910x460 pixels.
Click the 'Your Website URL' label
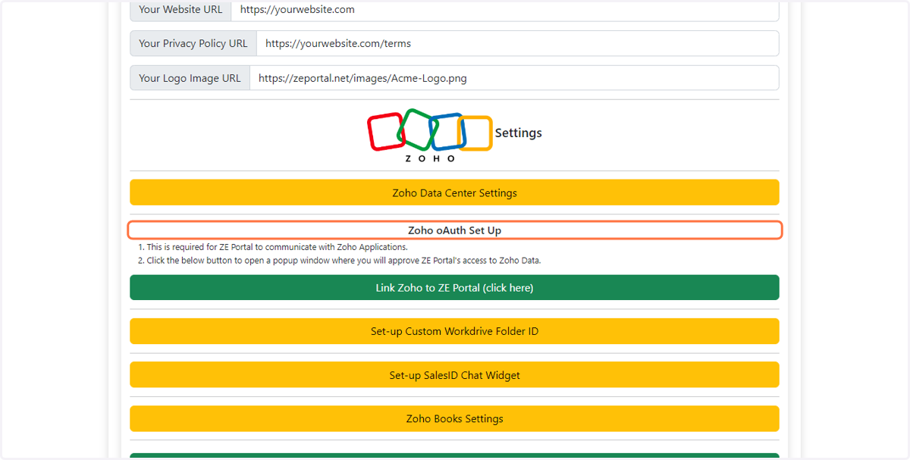pos(180,11)
